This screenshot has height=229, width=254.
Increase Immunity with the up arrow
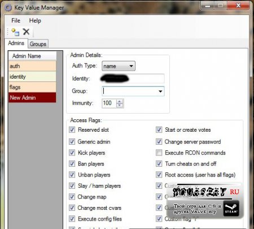pos(120,101)
